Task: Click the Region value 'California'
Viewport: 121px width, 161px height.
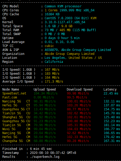Action: coord(54,62)
